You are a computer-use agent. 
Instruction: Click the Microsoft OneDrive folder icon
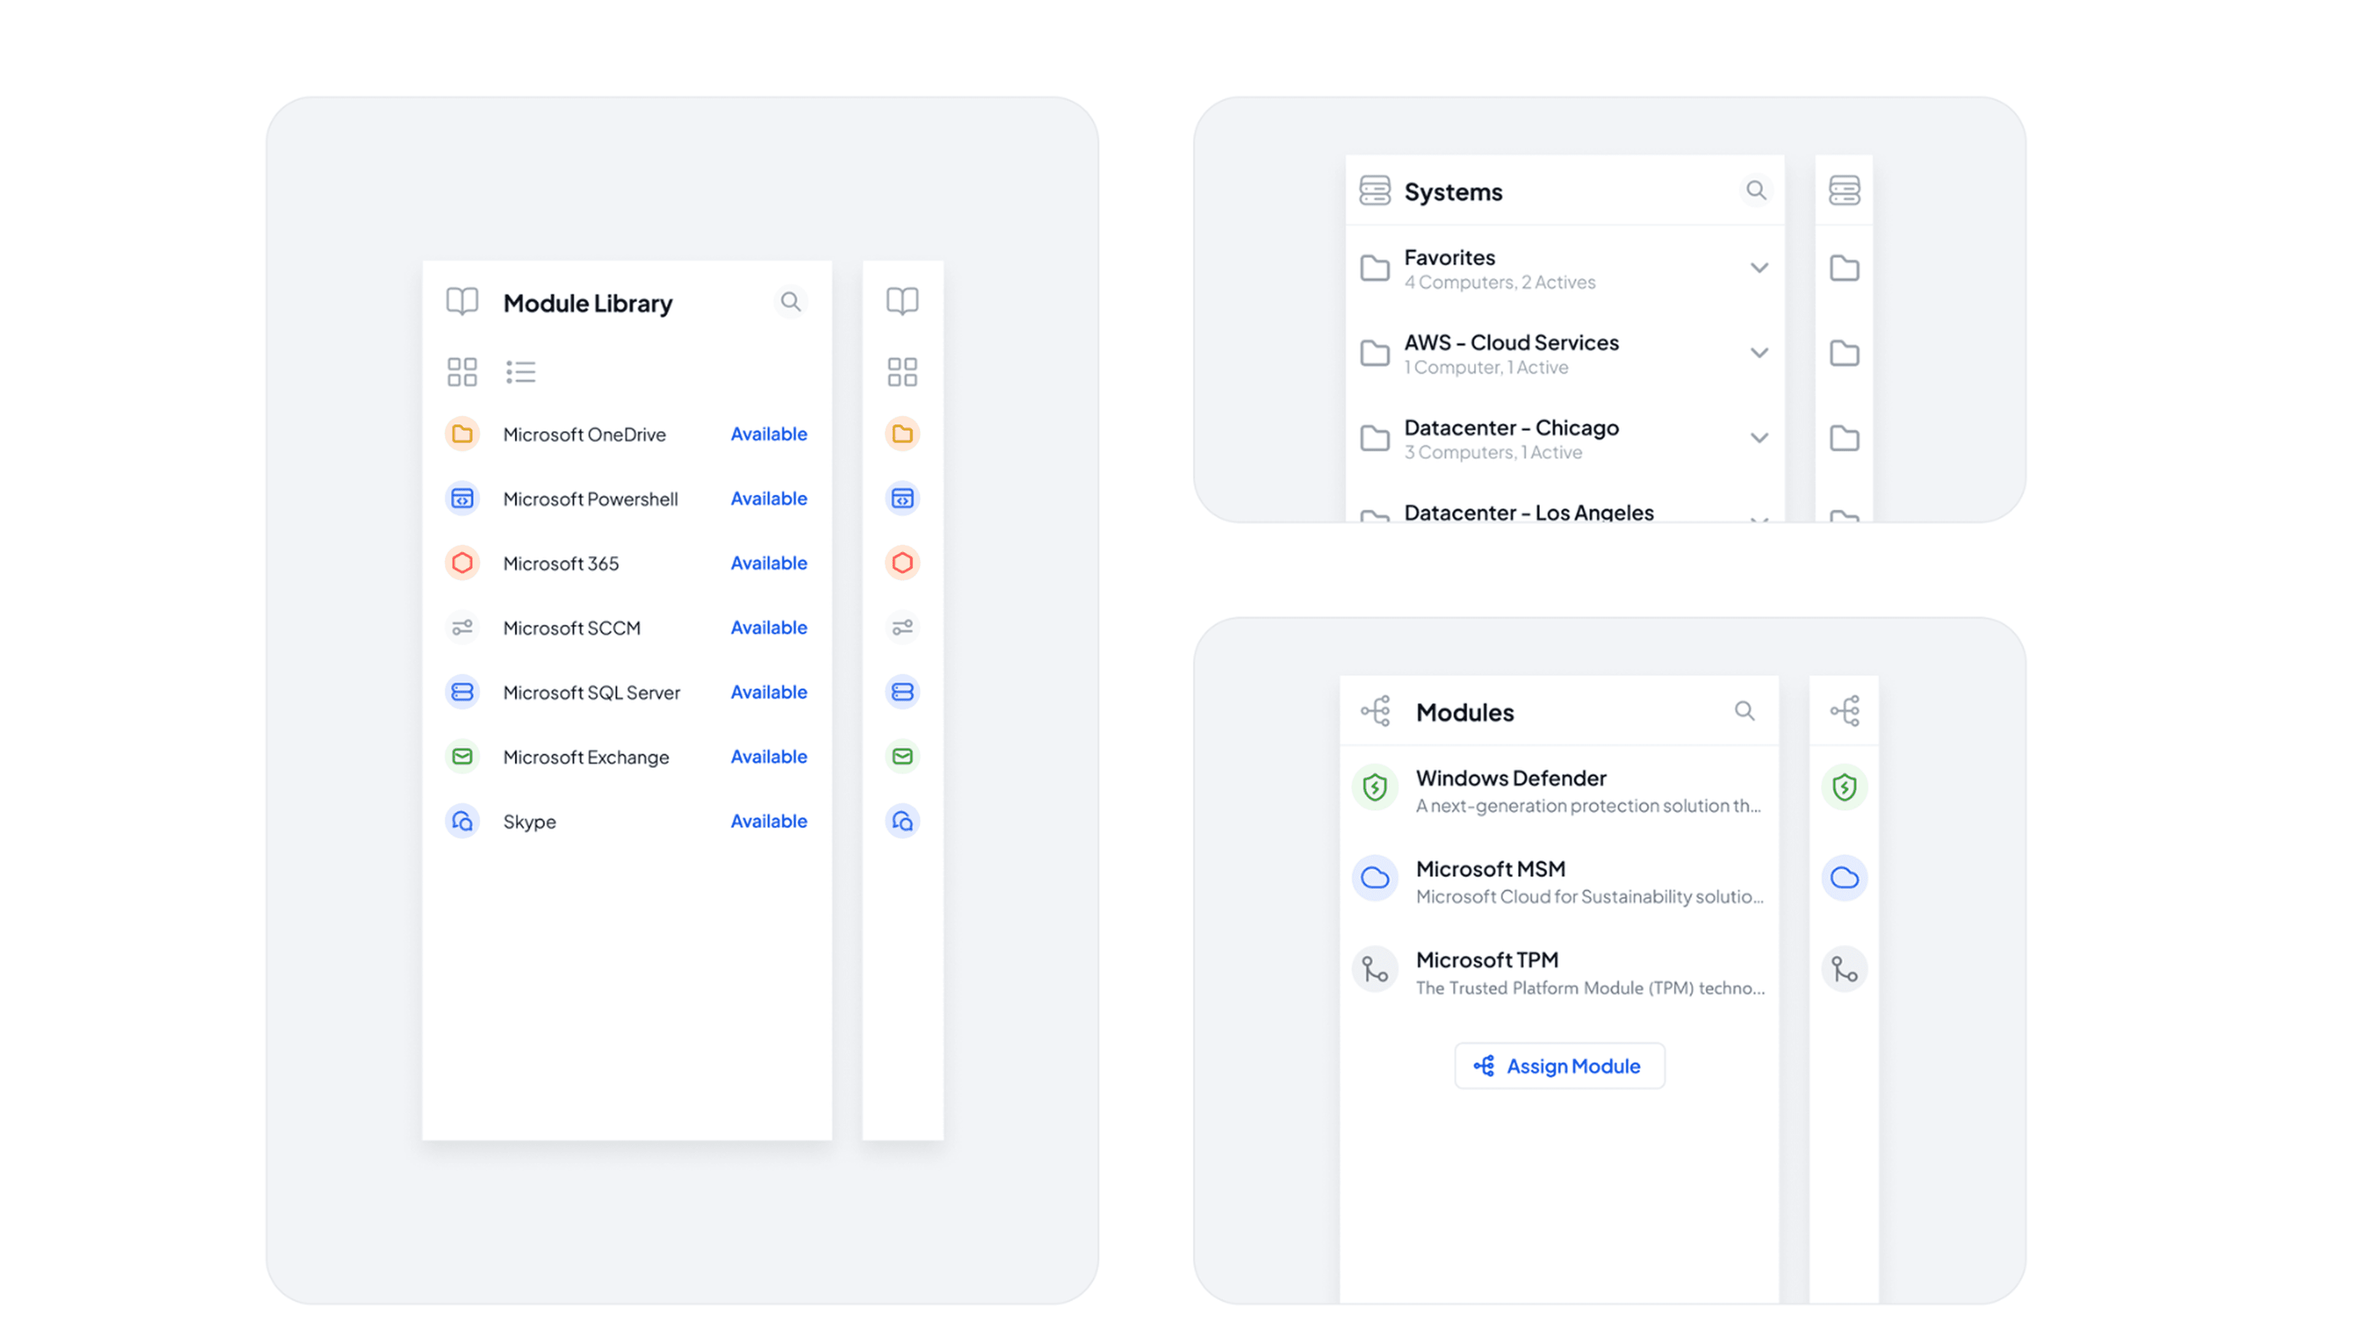[x=462, y=434]
